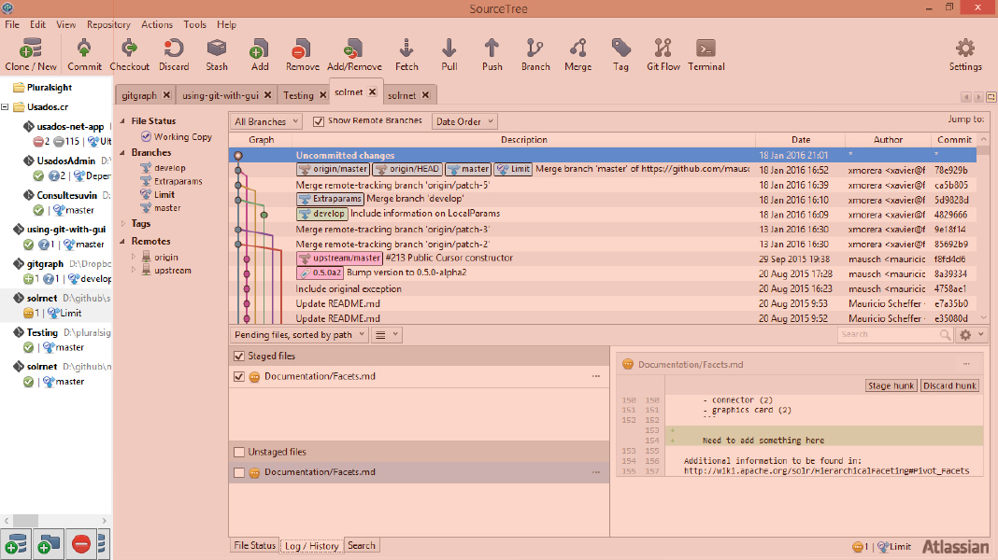This screenshot has height=560, width=998.
Task: Open the Terminal from the toolbar
Action: point(706,54)
